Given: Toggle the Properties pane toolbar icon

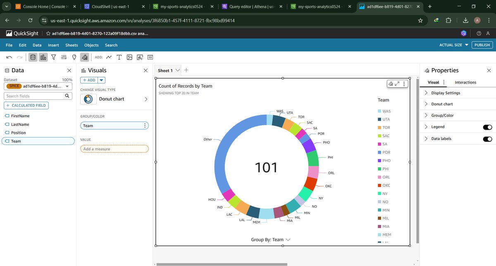Looking at the screenshot, I should tap(85, 57).
